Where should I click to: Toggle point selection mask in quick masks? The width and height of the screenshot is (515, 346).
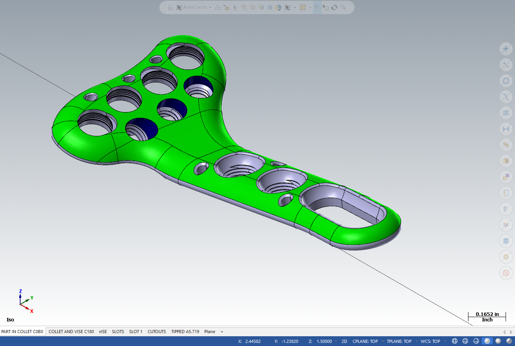click(506, 48)
